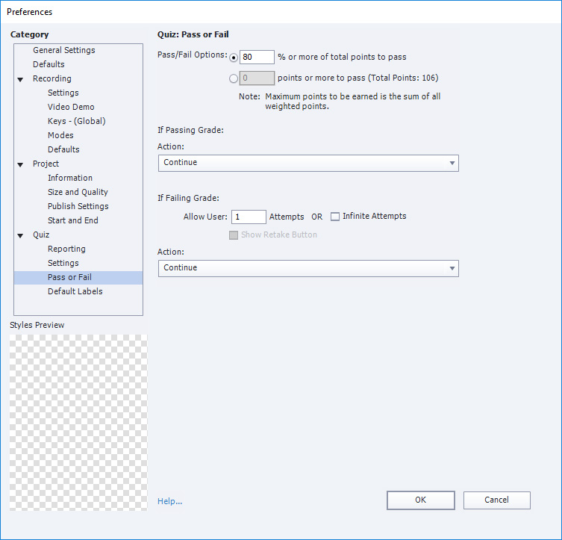Open Quiz Settings category
The image size is (562, 540).
(63, 263)
